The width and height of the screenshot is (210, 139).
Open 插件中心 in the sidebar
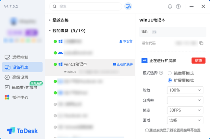coord(22,97)
